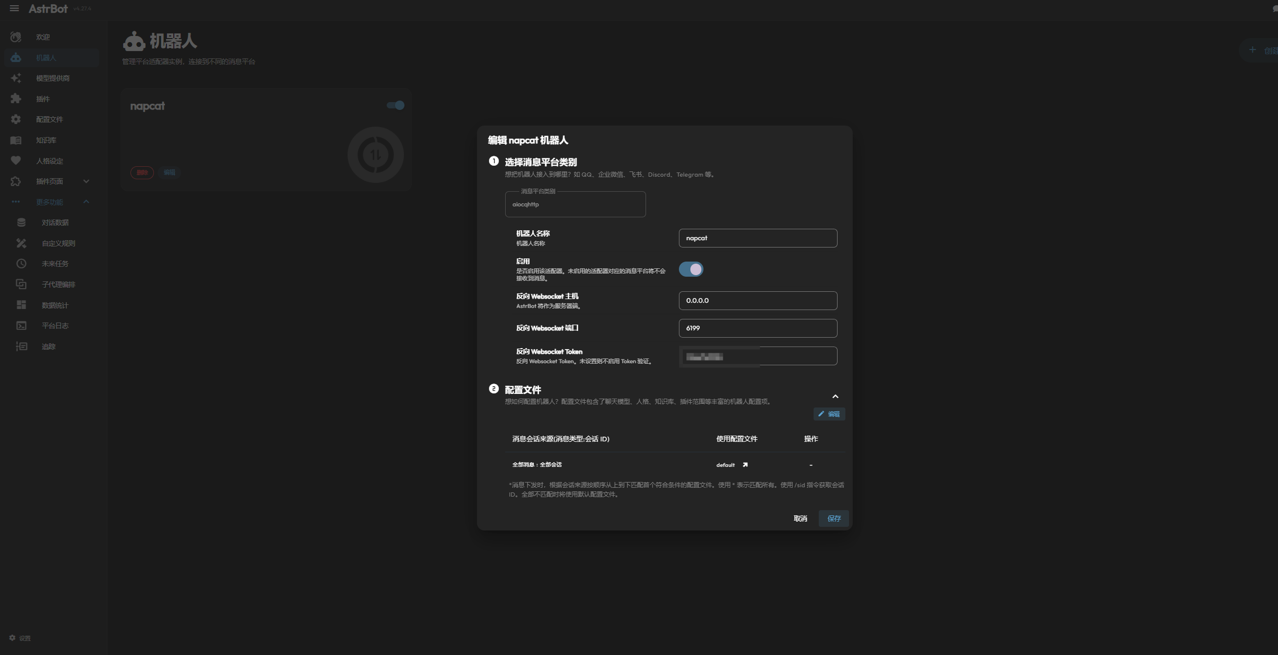Click the 机器人名称 input field
Screen dimensions: 1278x655
(758, 238)
